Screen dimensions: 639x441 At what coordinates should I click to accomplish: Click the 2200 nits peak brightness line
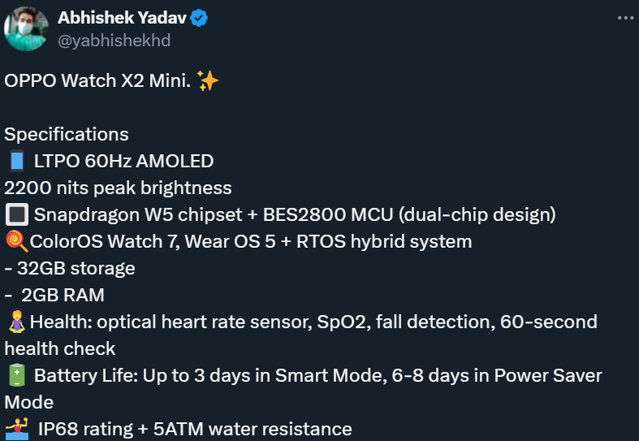pyautogui.click(x=119, y=188)
